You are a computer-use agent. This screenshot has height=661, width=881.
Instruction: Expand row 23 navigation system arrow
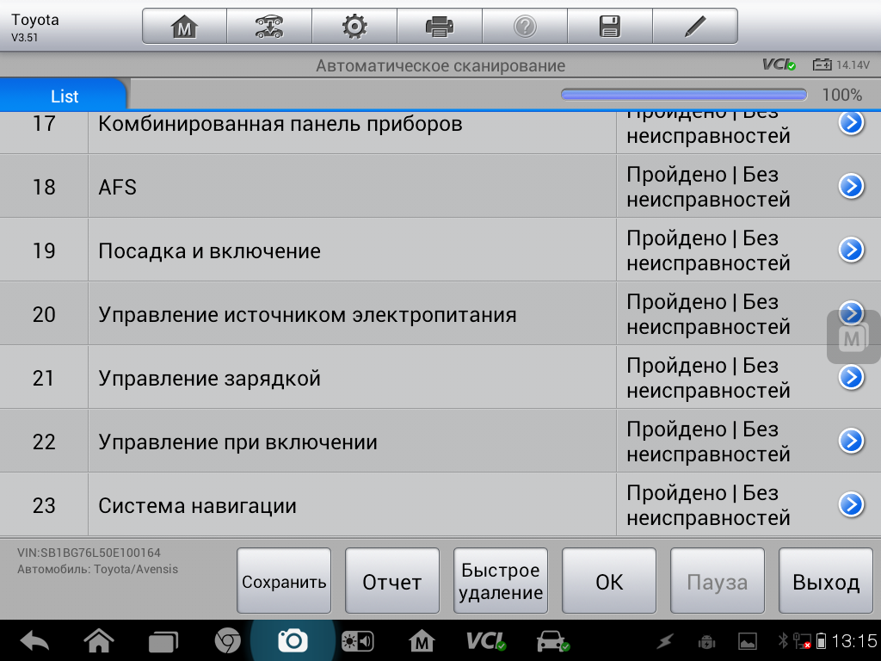coord(851,504)
